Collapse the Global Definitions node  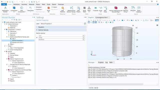pos(5,24)
